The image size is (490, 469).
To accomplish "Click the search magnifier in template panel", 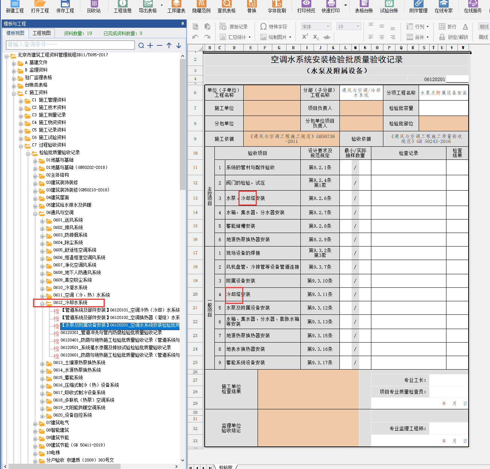I will pyautogui.click(x=141, y=45).
